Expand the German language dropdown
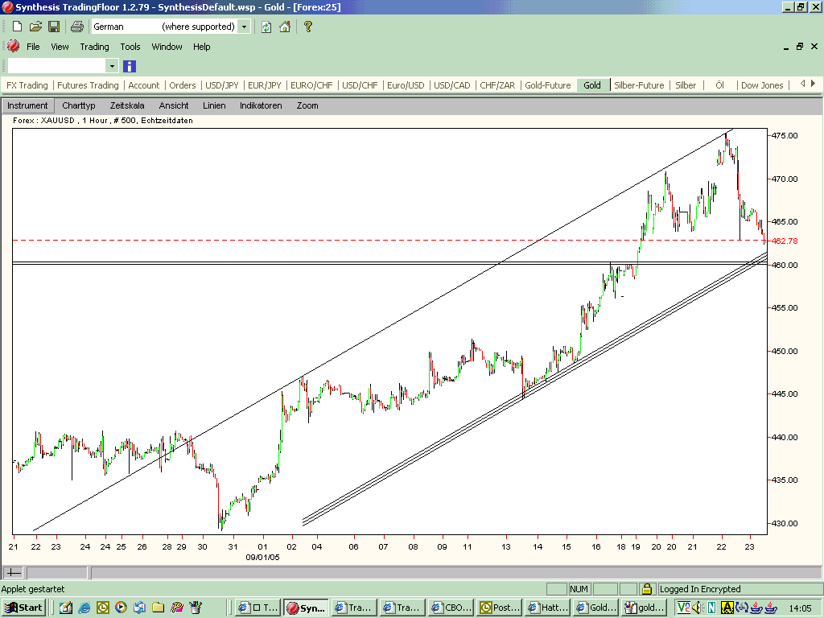 244,27
